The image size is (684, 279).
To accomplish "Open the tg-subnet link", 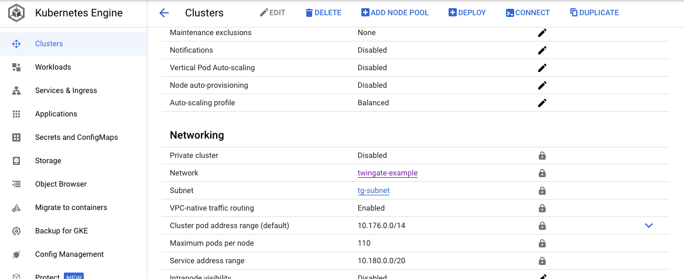I will pos(374,191).
